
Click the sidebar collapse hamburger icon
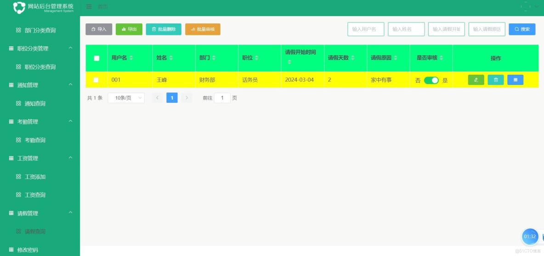click(x=89, y=6)
